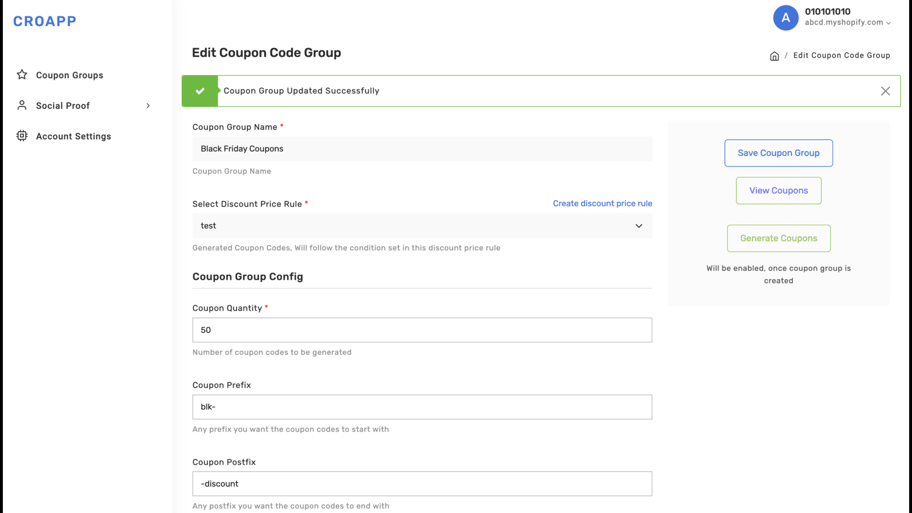Click the Social Proof person icon
The height and width of the screenshot is (513, 912).
pos(22,105)
